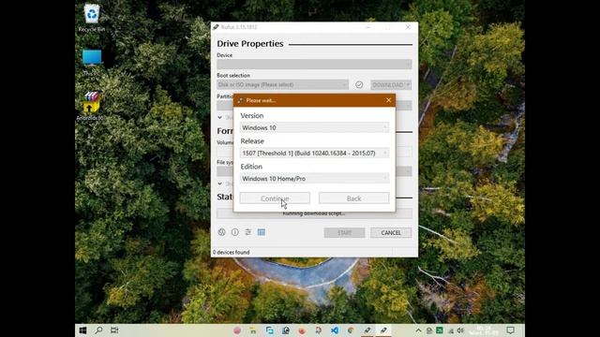Open the Boot selection dropdown
The width and height of the screenshot is (600, 337).
pos(283,85)
